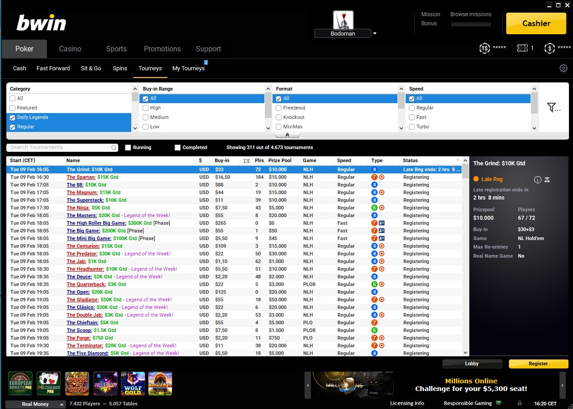573x409 pixels.
Task: Open the Promotions tab
Action: (162, 49)
